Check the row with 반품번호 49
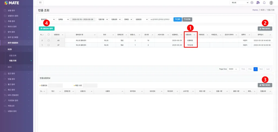This screenshot has width=278, height=132. click(x=49, y=41)
